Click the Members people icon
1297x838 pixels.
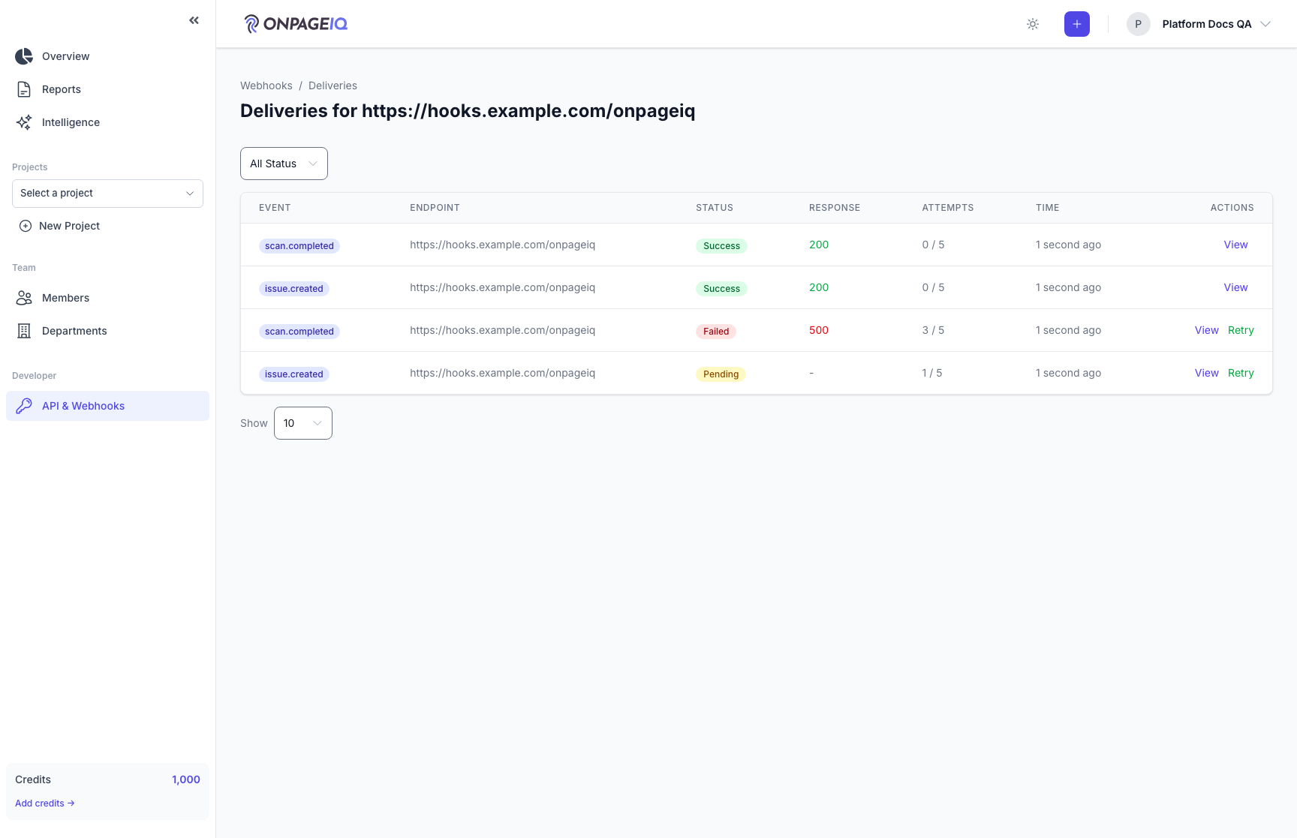pyautogui.click(x=24, y=298)
